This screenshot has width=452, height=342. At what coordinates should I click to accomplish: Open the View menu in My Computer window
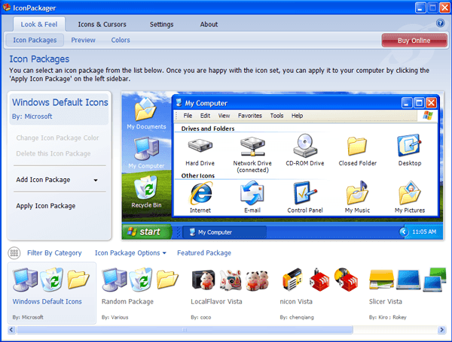coord(224,116)
